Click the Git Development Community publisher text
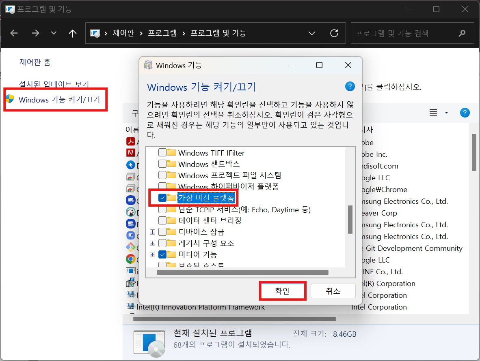 pos(414,248)
